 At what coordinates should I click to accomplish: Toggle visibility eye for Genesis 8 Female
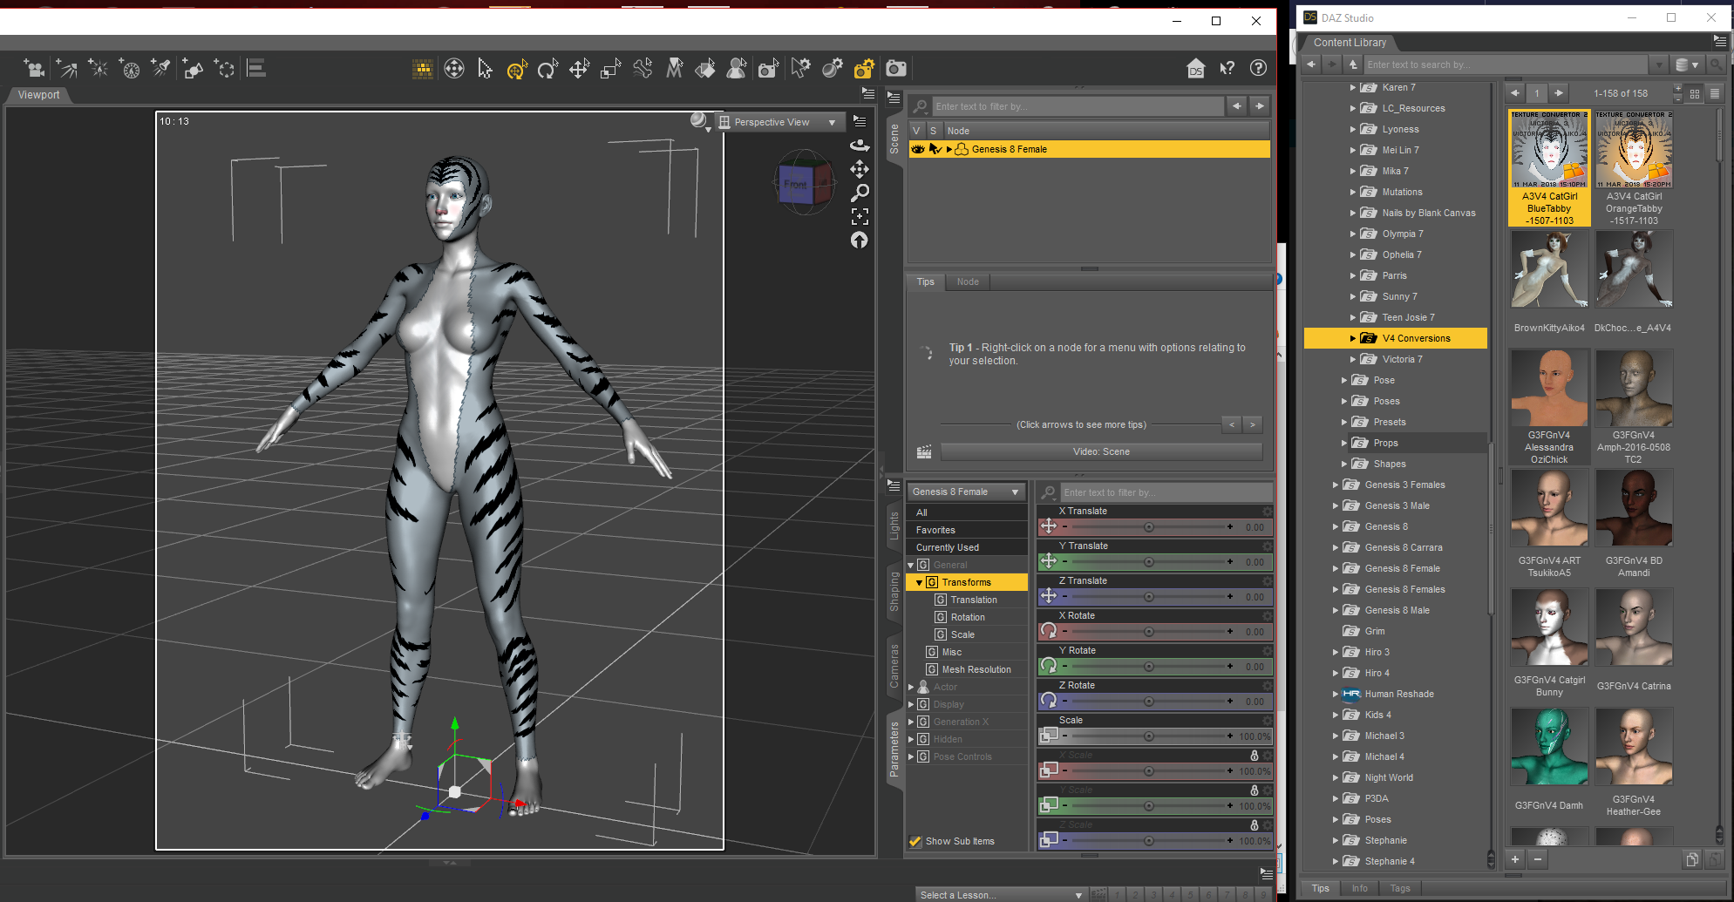click(x=917, y=149)
